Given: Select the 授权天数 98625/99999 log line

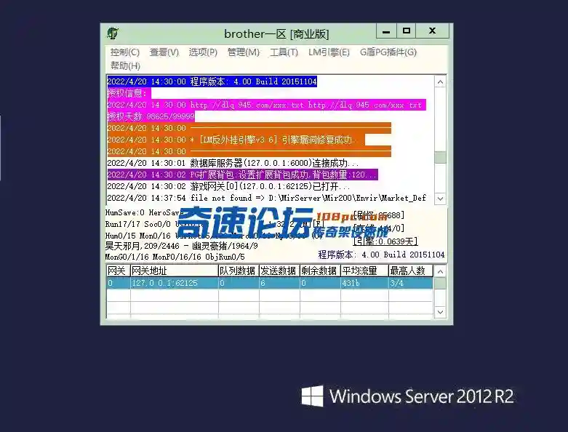Looking at the screenshot, I should tap(151, 116).
